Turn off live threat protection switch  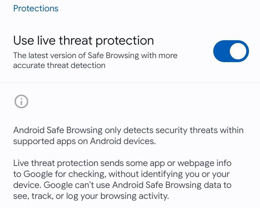click(x=231, y=51)
